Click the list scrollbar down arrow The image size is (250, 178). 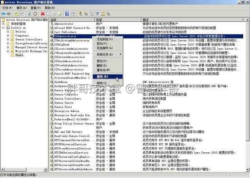point(247,169)
